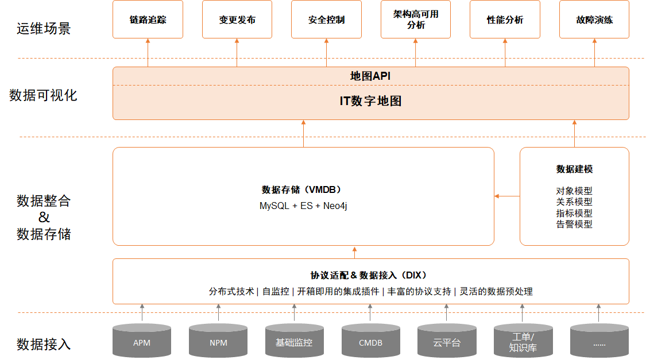This screenshot has height=360, width=646.
Task: Select the unnamed "......" data source cylinder
Action: click(599, 340)
